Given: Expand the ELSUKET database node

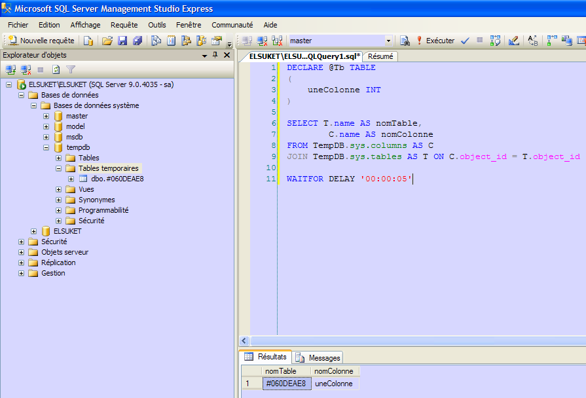Looking at the screenshot, I should [34, 231].
